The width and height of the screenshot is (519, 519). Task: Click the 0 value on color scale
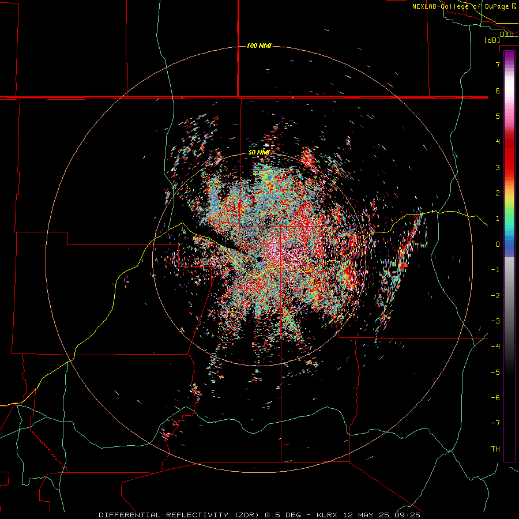[x=498, y=245]
